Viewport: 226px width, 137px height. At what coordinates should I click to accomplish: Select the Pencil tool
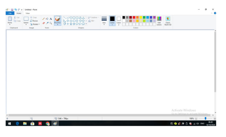43,19
